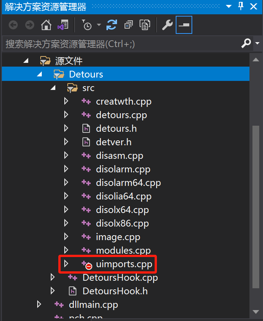Expand detours.h node
This screenshot has width=263, height=321.
(x=66, y=128)
